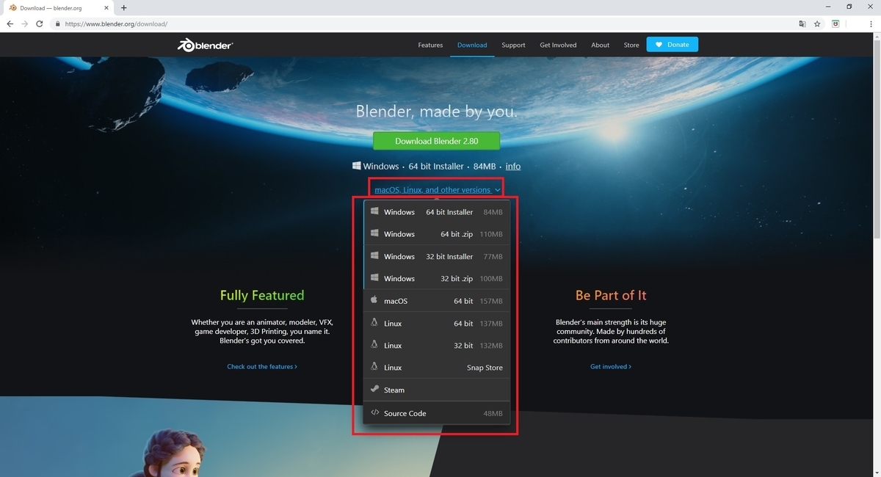
Task: Minimize the browser window
Action: click(829, 7)
